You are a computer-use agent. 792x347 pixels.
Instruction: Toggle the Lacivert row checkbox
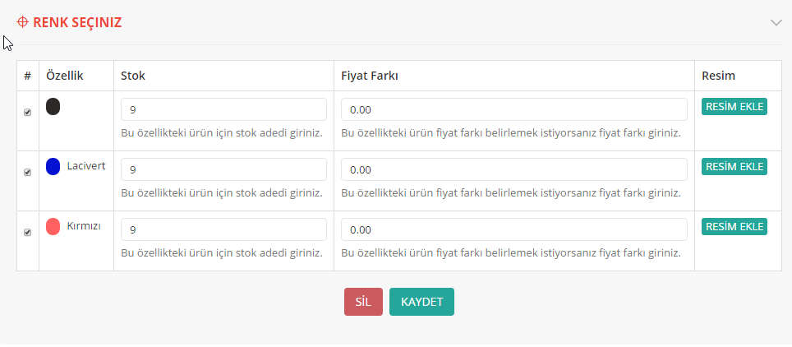point(28,173)
